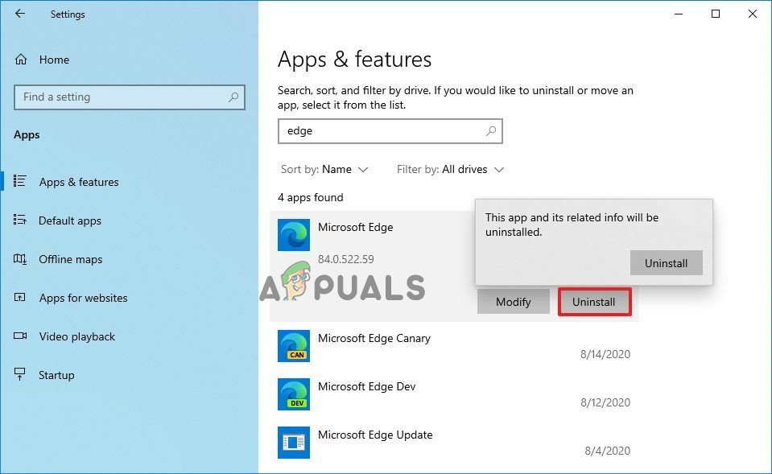This screenshot has width=772, height=474.
Task: Click the Video playback camera icon
Action: point(19,336)
